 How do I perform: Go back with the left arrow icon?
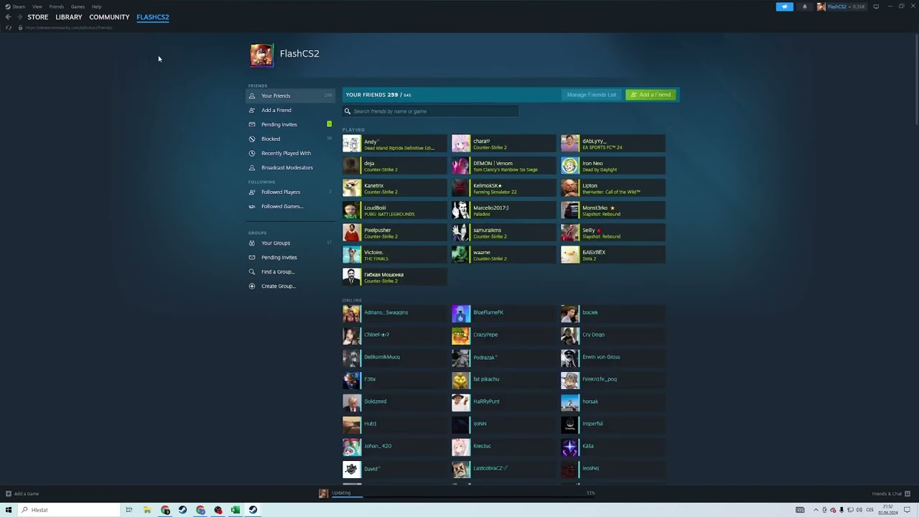(x=8, y=17)
